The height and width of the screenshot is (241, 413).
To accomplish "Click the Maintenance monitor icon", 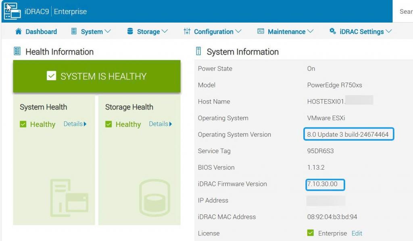I will [261, 31].
